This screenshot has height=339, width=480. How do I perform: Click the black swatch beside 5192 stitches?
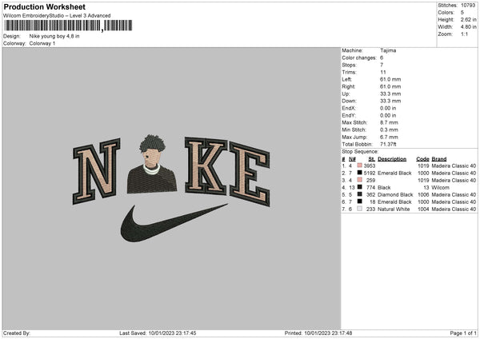tap(360, 173)
